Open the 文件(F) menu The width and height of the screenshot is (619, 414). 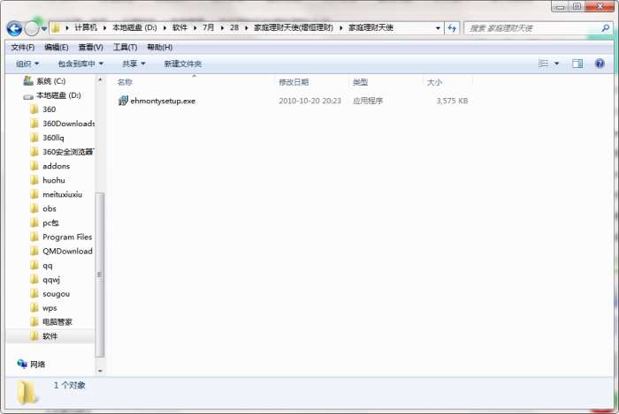coord(22,48)
